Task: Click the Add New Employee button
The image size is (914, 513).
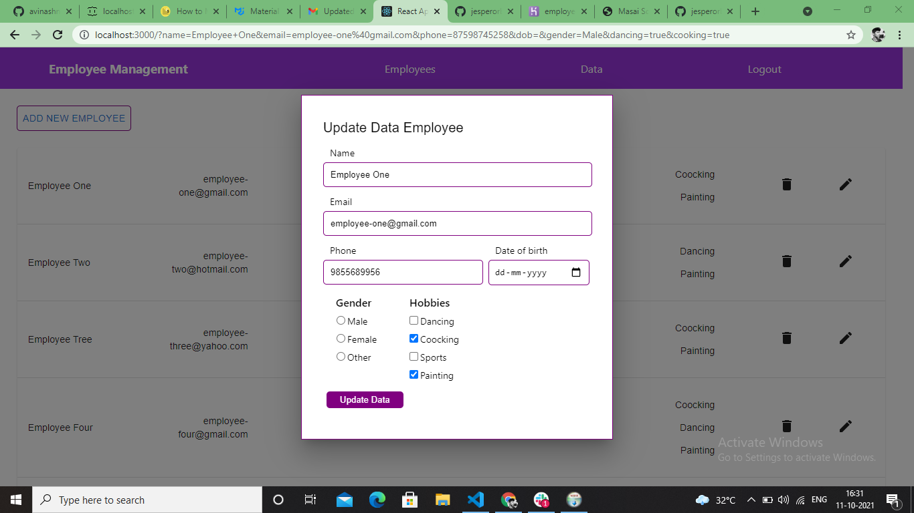Action: (74, 118)
